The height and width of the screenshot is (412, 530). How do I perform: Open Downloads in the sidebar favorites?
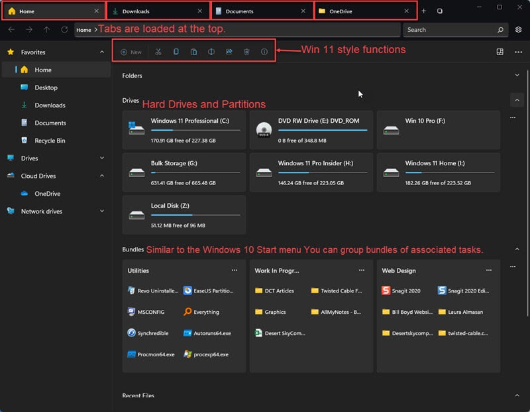(x=56, y=105)
